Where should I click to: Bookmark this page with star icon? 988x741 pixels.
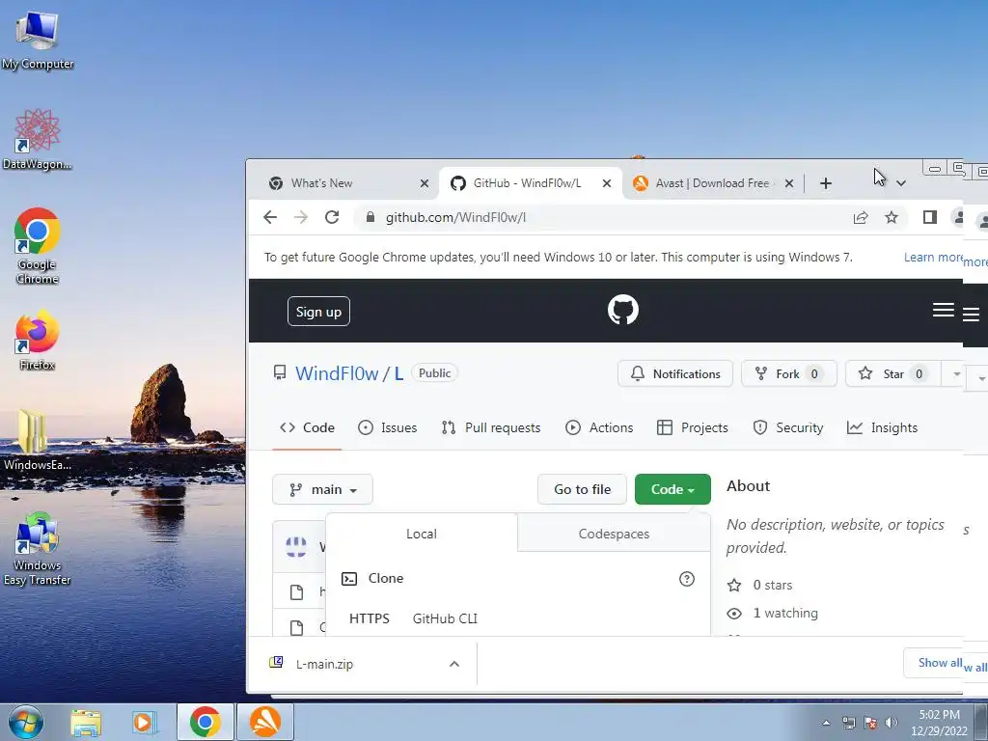[x=891, y=217]
